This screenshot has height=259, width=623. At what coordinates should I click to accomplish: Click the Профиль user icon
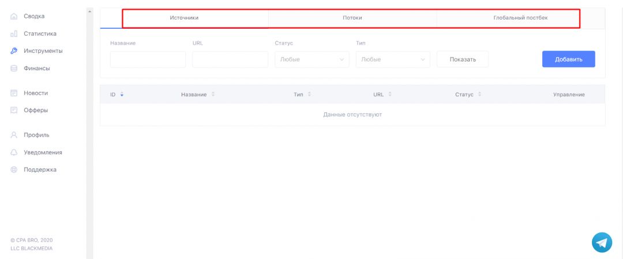tap(14, 135)
